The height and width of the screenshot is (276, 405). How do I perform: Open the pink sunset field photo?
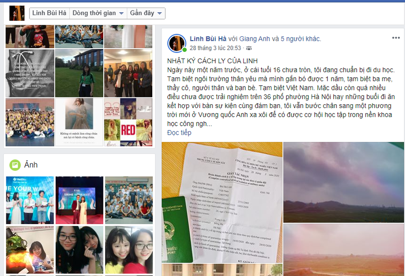(x=343, y=249)
